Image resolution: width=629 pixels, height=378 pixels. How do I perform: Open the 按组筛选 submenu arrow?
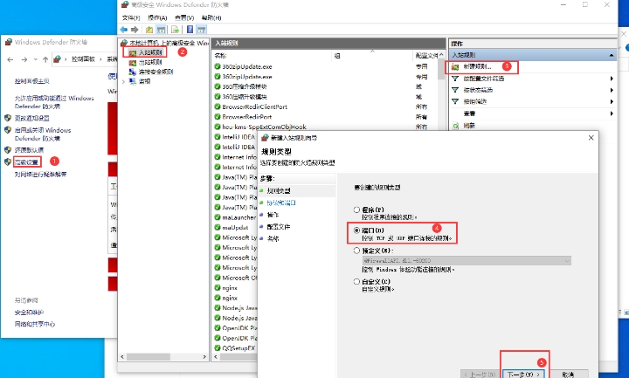[x=612, y=101]
